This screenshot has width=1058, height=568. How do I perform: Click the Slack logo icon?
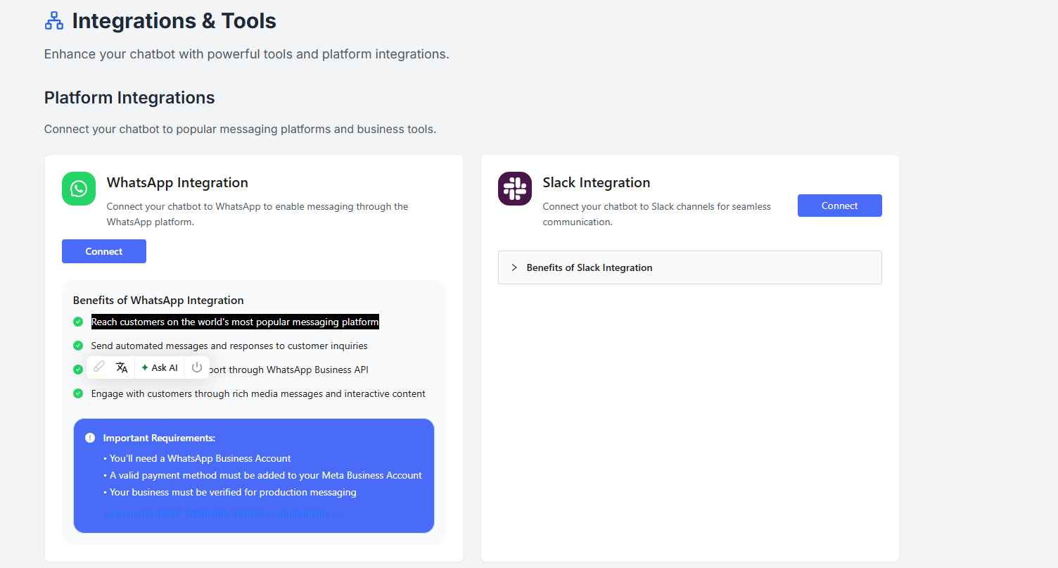coord(514,188)
